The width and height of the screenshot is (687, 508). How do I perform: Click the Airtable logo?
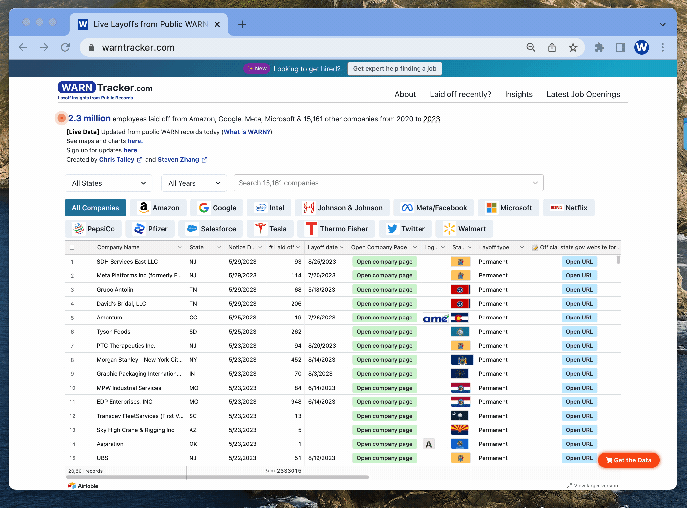(83, 486)
